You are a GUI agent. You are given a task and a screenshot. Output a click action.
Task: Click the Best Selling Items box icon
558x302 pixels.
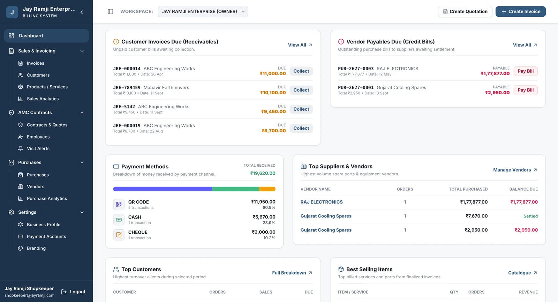[341, 269]
